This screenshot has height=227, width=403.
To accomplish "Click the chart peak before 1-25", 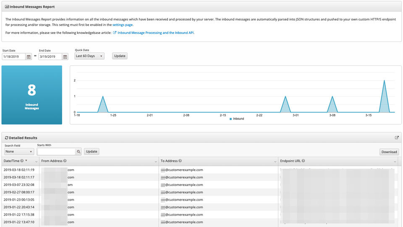I will [103, 97].
